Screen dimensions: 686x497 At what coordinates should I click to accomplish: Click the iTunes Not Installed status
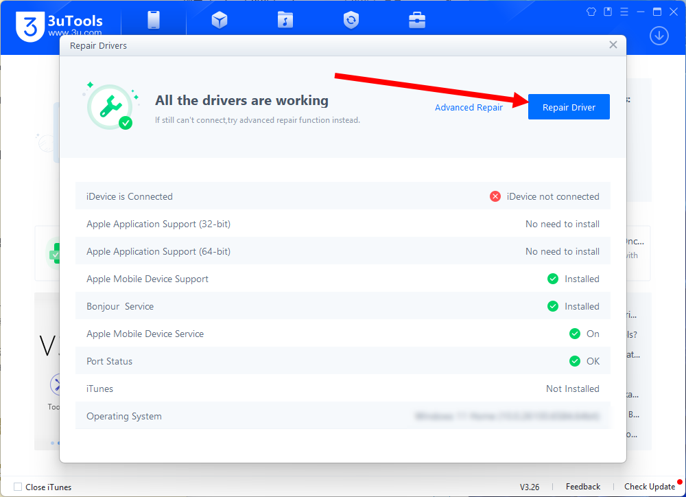tap(572, 389)
